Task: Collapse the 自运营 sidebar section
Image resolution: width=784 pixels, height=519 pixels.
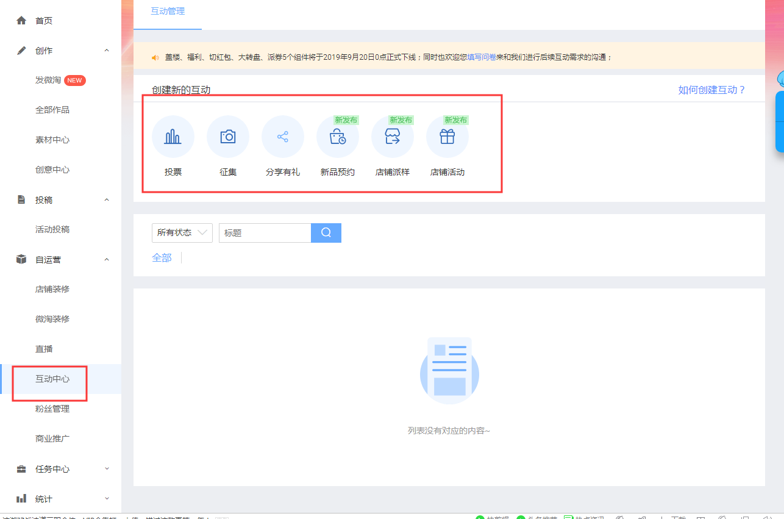Action: 107,260
